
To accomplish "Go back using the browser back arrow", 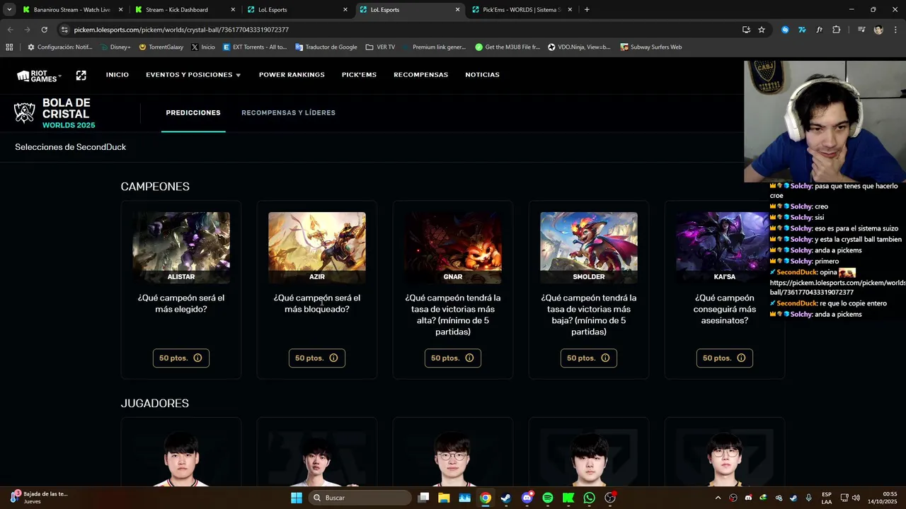I will click(x=10, y=30).
